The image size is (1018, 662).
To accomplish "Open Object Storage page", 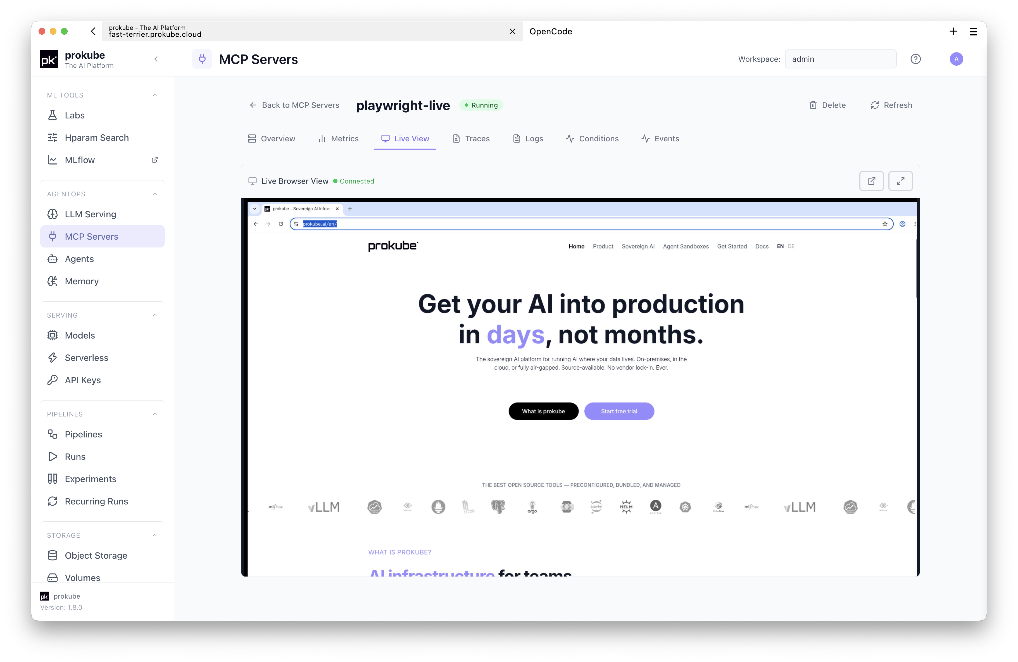I will [102, 555].
